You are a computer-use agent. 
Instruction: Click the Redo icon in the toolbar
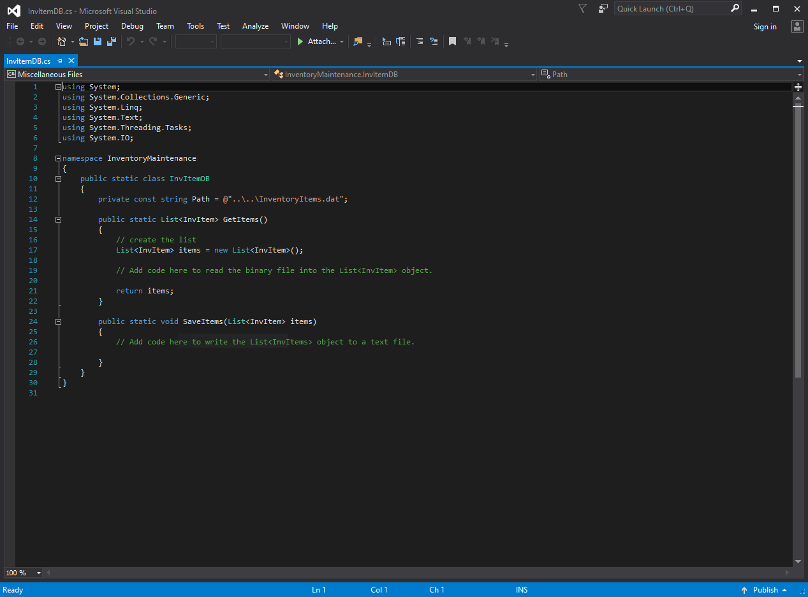pyautogui.click(x=153, y=41)
